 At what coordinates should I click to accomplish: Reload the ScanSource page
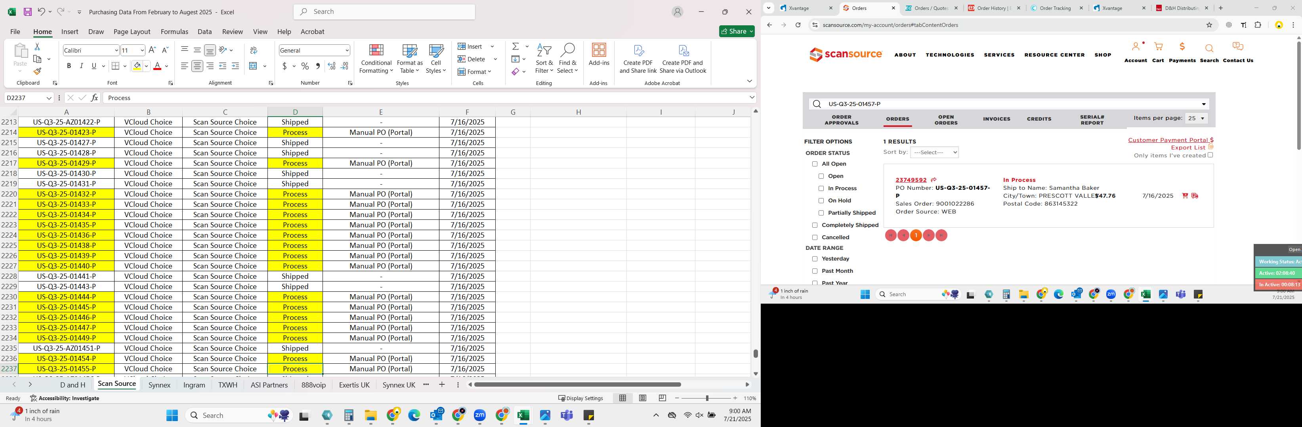pos(798,25)
